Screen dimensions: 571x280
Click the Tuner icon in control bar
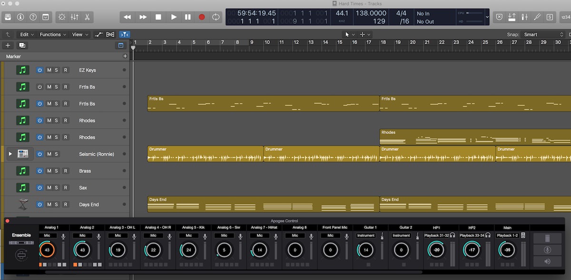click(537, 17)
